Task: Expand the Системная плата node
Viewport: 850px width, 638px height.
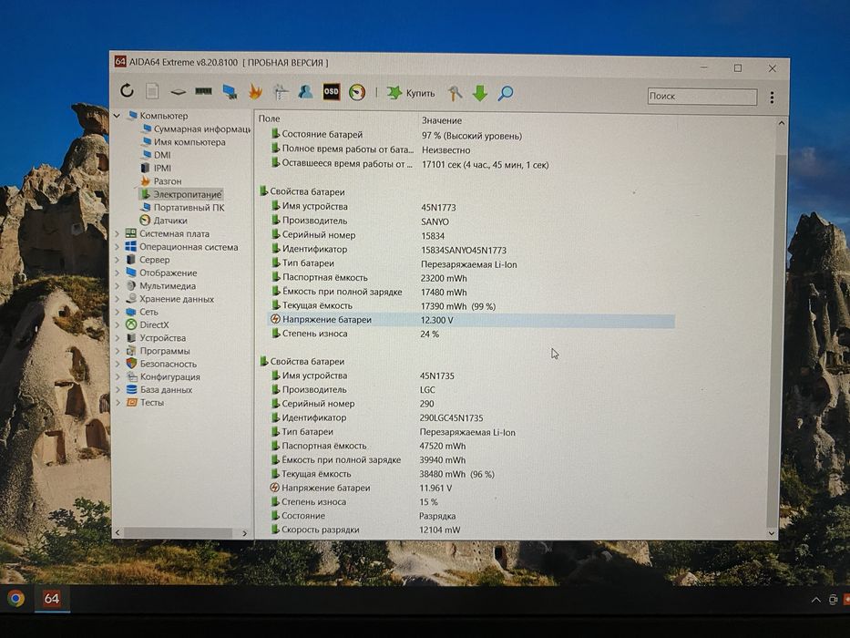Action: coord(118,234)
